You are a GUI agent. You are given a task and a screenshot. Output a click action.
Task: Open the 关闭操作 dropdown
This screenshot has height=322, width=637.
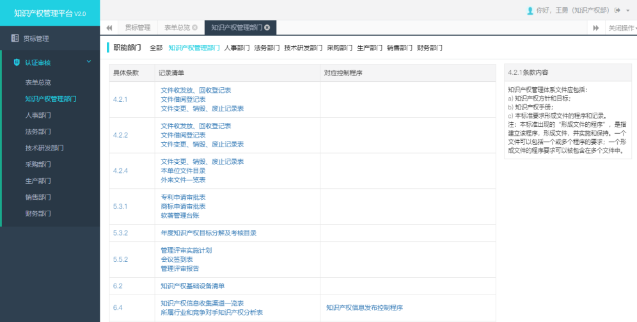pyautogui.click(x=621, y=28)
